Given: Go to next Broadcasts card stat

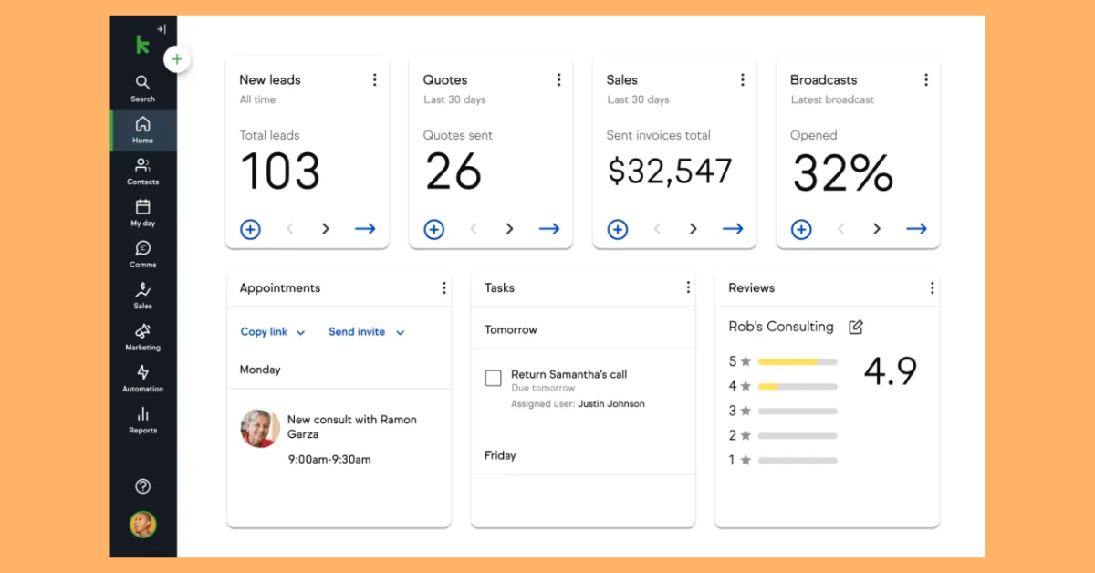Looking at the screenshot, I should point(877,229).
